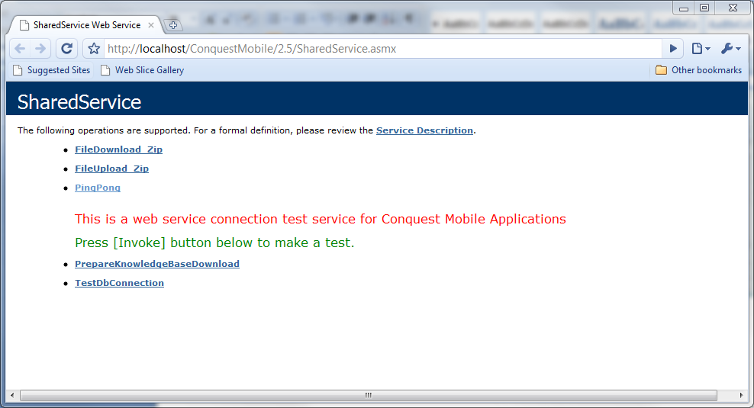
Task: Restore down the browser window
Action: [x=704, y=8]
